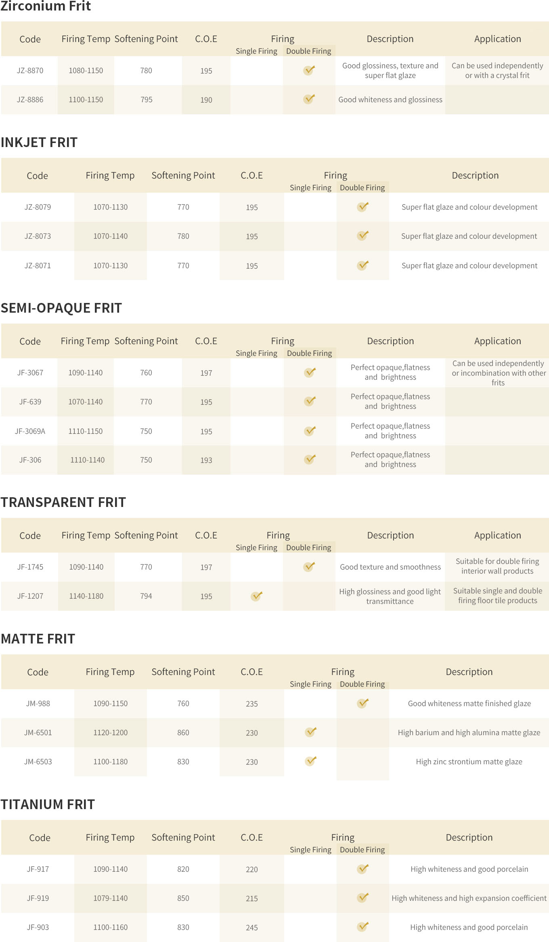Image resolution: width=549 pixels, height=942 pixels.
Task: Select the Zirconium Frit heading
Action: (46, 6)
